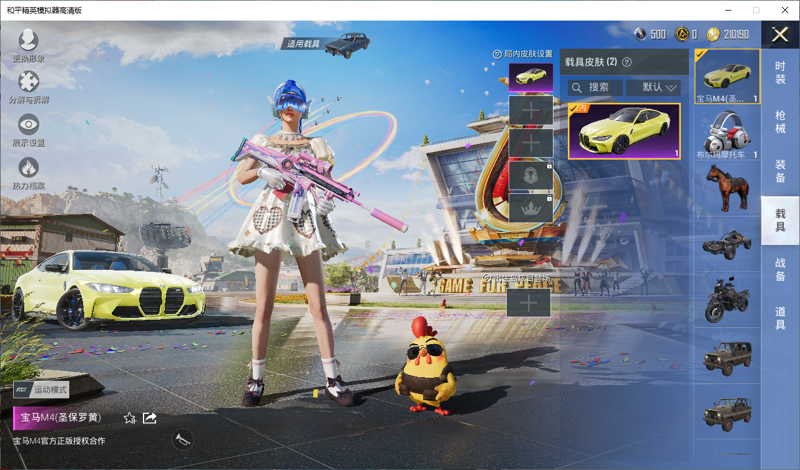Image resolution: width=800 pixels, height=470 pixels.
Task: Click the share arrow icon beside 宝马M4
Action: [150, 418]
